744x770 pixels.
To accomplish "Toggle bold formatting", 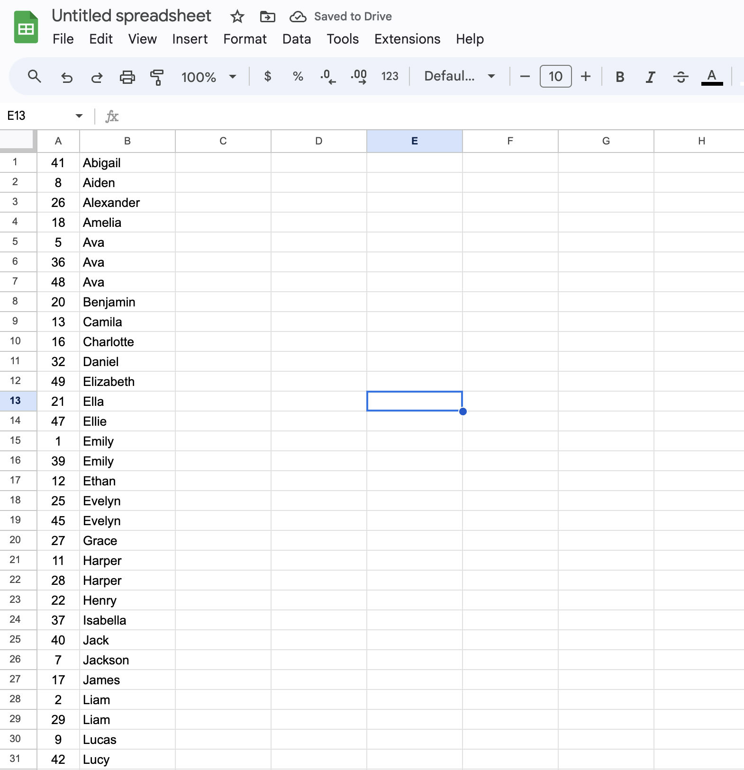I will [620, 77].
